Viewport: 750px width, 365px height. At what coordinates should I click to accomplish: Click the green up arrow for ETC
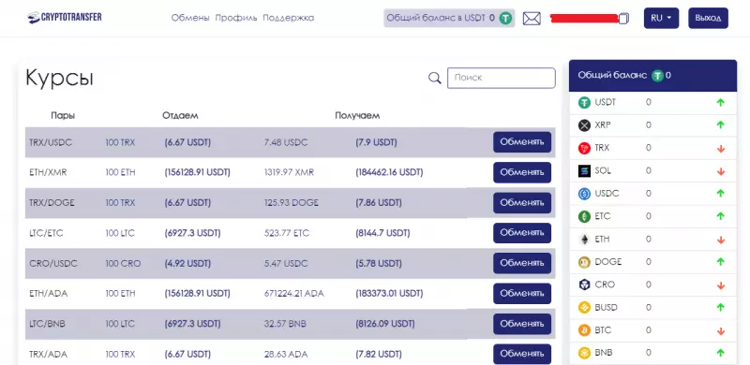721,216
